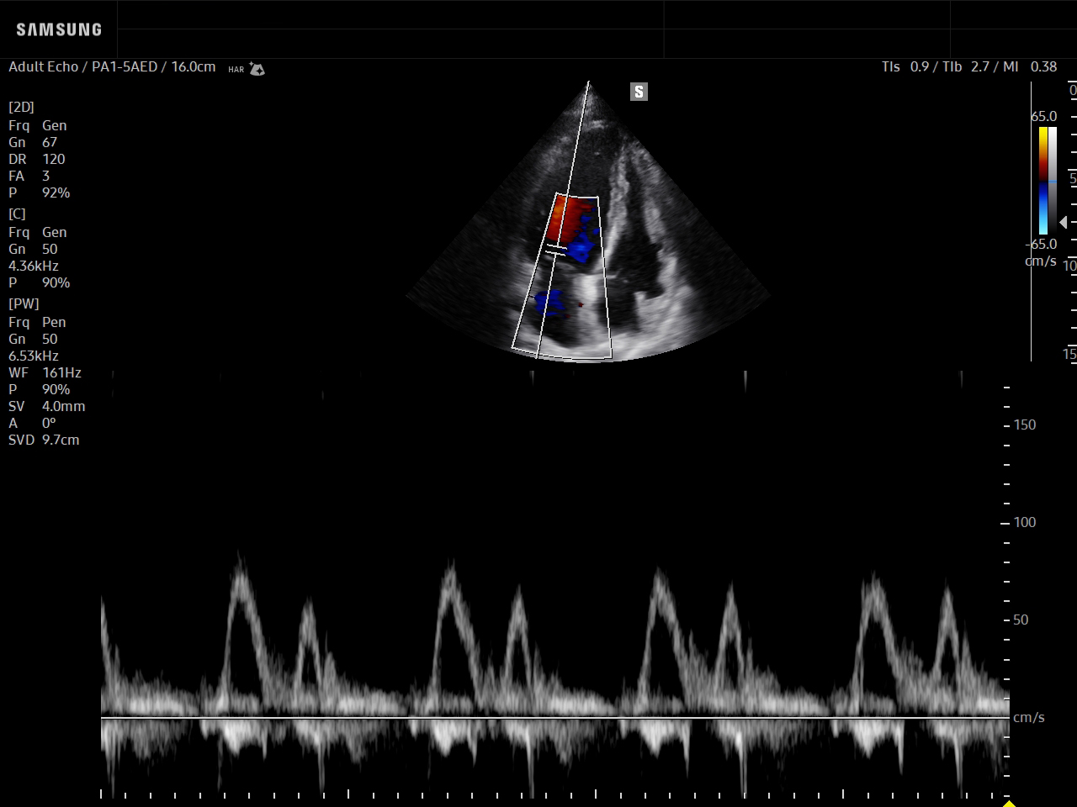Image resolution: width=1077 pixels, height=807 pixels.
Task: Click the 150 label on the velocity scale
Action: tap(1025, 425)
